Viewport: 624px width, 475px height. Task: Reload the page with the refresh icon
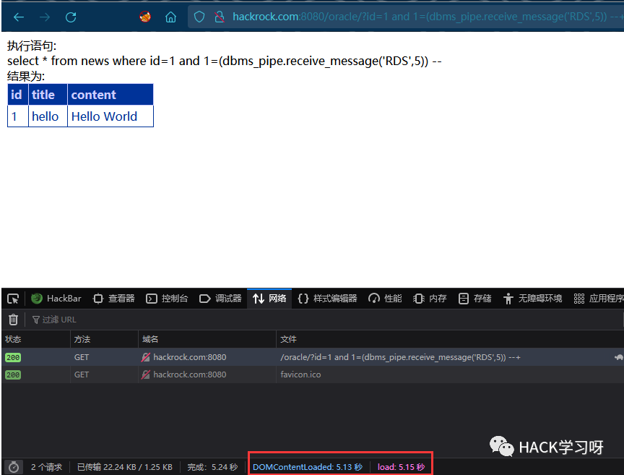click(x=71, y=17)
